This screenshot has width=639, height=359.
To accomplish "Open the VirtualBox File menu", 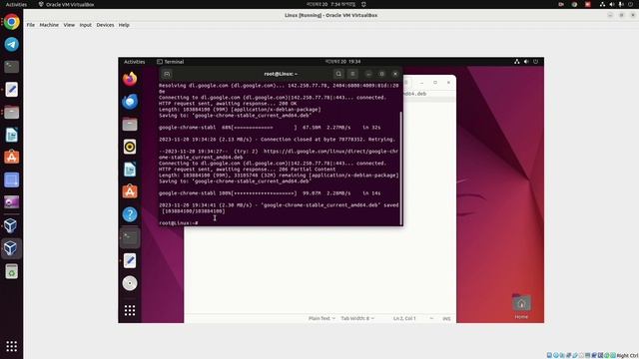I will [31, 25].
